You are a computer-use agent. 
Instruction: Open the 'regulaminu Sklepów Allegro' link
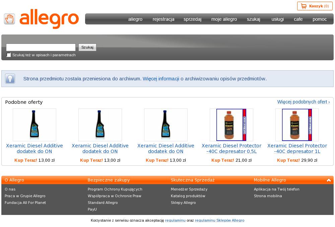220,220
